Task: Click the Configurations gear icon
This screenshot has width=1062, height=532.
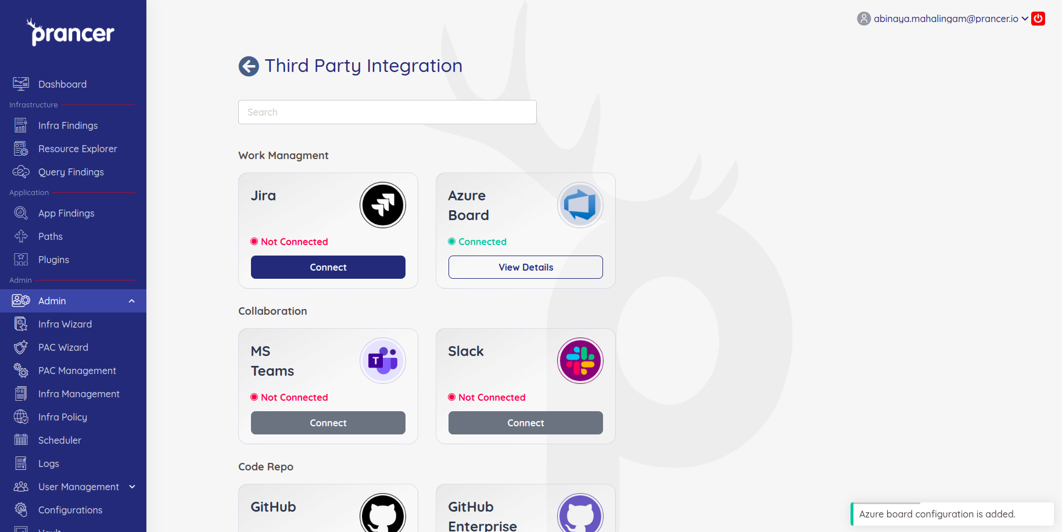Action: tap(21, 510)
